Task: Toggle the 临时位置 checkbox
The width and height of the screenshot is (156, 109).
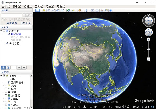Action: point(4,43)
